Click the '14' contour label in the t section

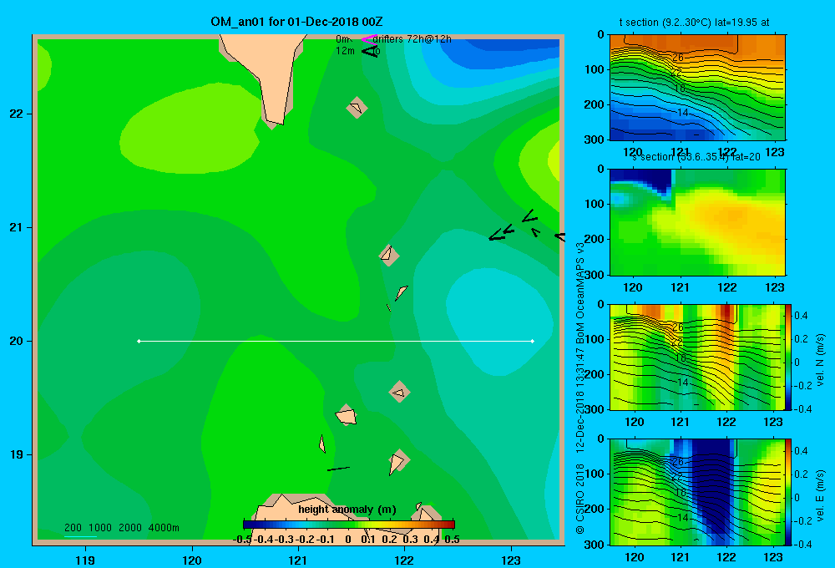click(683, 113)
